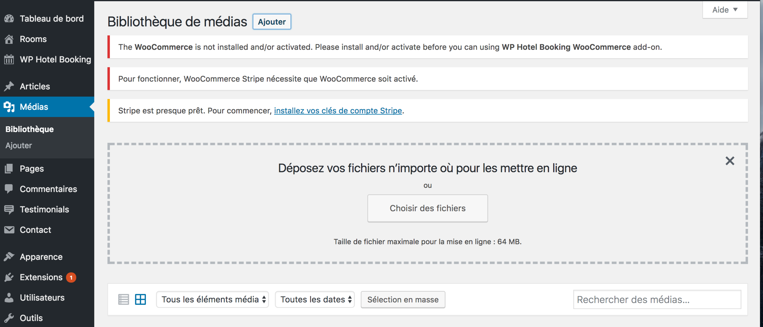Focus the Rechercher des médias search field
The height and width of the screenshot is (327, 763).
[x=657, y=300]
